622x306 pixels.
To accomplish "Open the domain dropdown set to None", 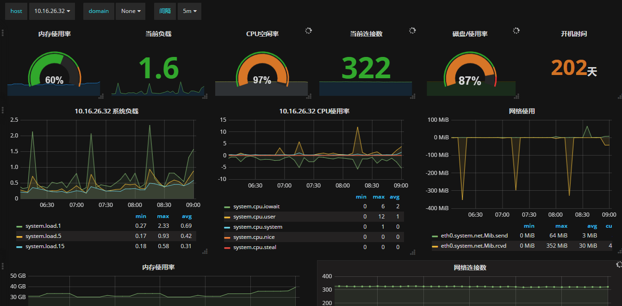I will click(131, 11).
